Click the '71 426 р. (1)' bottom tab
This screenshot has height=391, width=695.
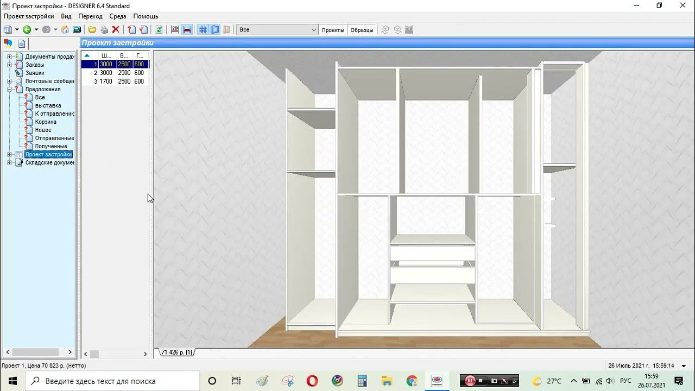click(176, 352)
